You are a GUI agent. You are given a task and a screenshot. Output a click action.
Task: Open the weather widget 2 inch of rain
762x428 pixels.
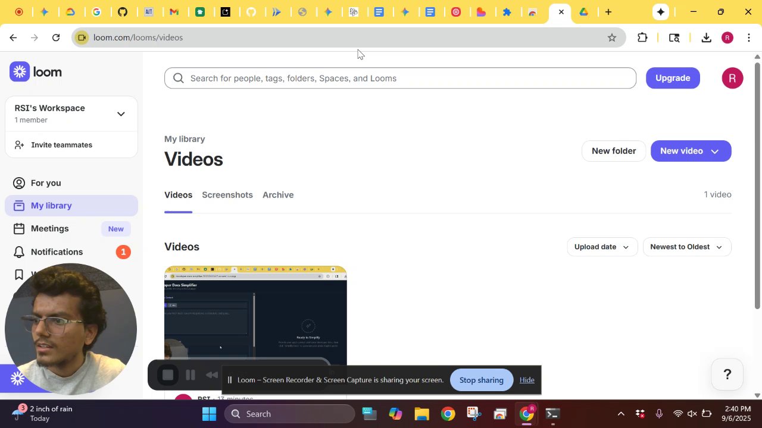point(43,414)
